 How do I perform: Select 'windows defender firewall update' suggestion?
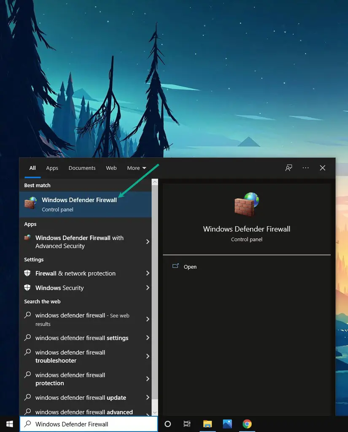coord(85,397)
